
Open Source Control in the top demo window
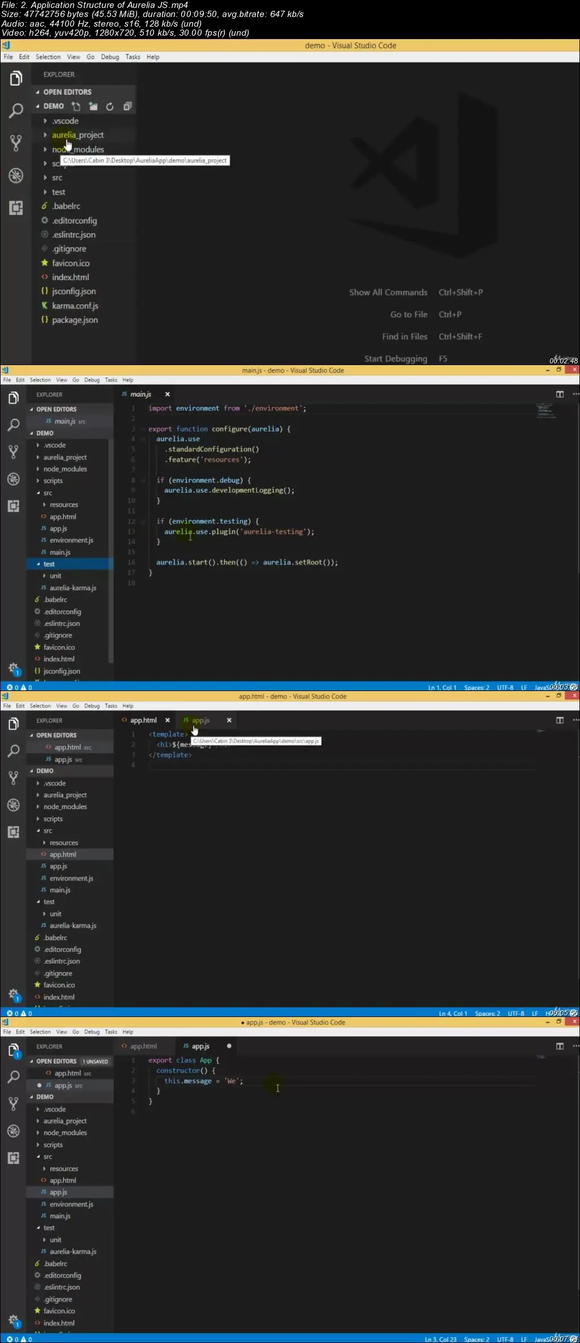pyautogui.click(x=16, y=143)
